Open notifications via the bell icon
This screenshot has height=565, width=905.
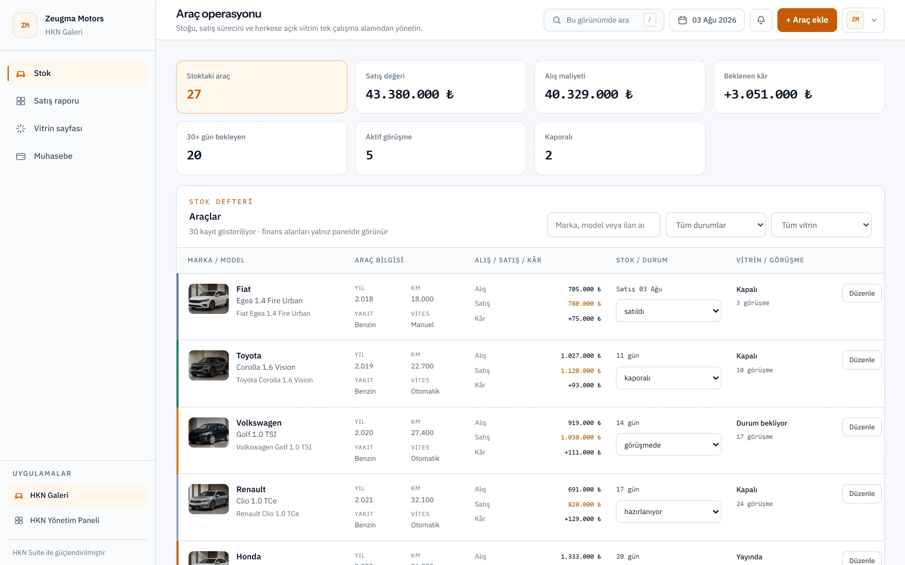(761, 20)
